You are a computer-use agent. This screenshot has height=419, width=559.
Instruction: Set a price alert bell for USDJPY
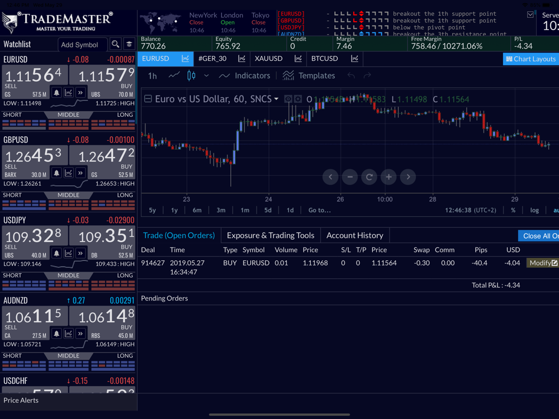point(56,253)
